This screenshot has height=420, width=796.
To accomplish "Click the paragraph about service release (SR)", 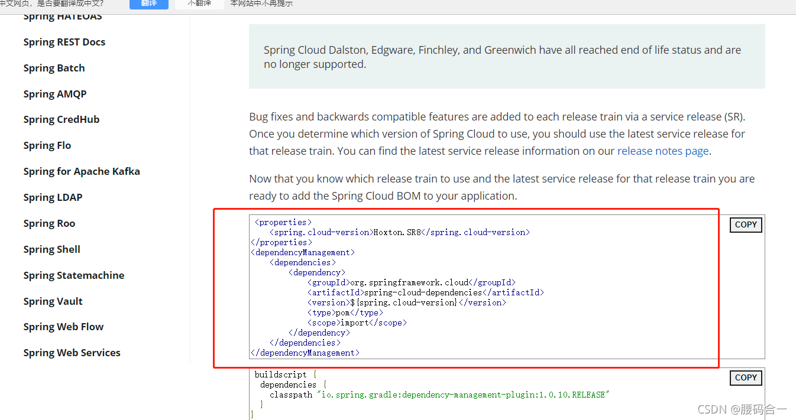I will pyautogui.click(x=497, y=134).
